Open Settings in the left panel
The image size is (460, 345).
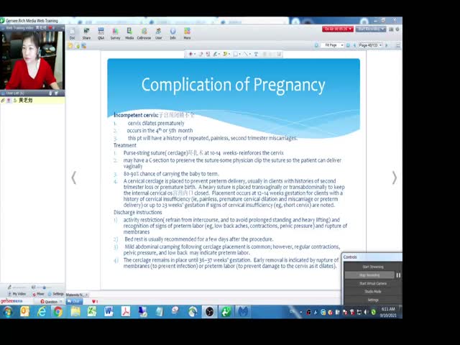[x=56, y=294]
